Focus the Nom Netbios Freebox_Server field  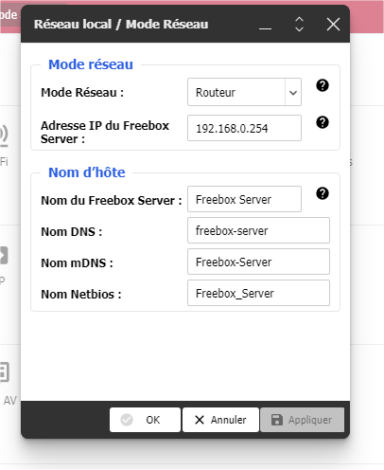click(258, 293)
